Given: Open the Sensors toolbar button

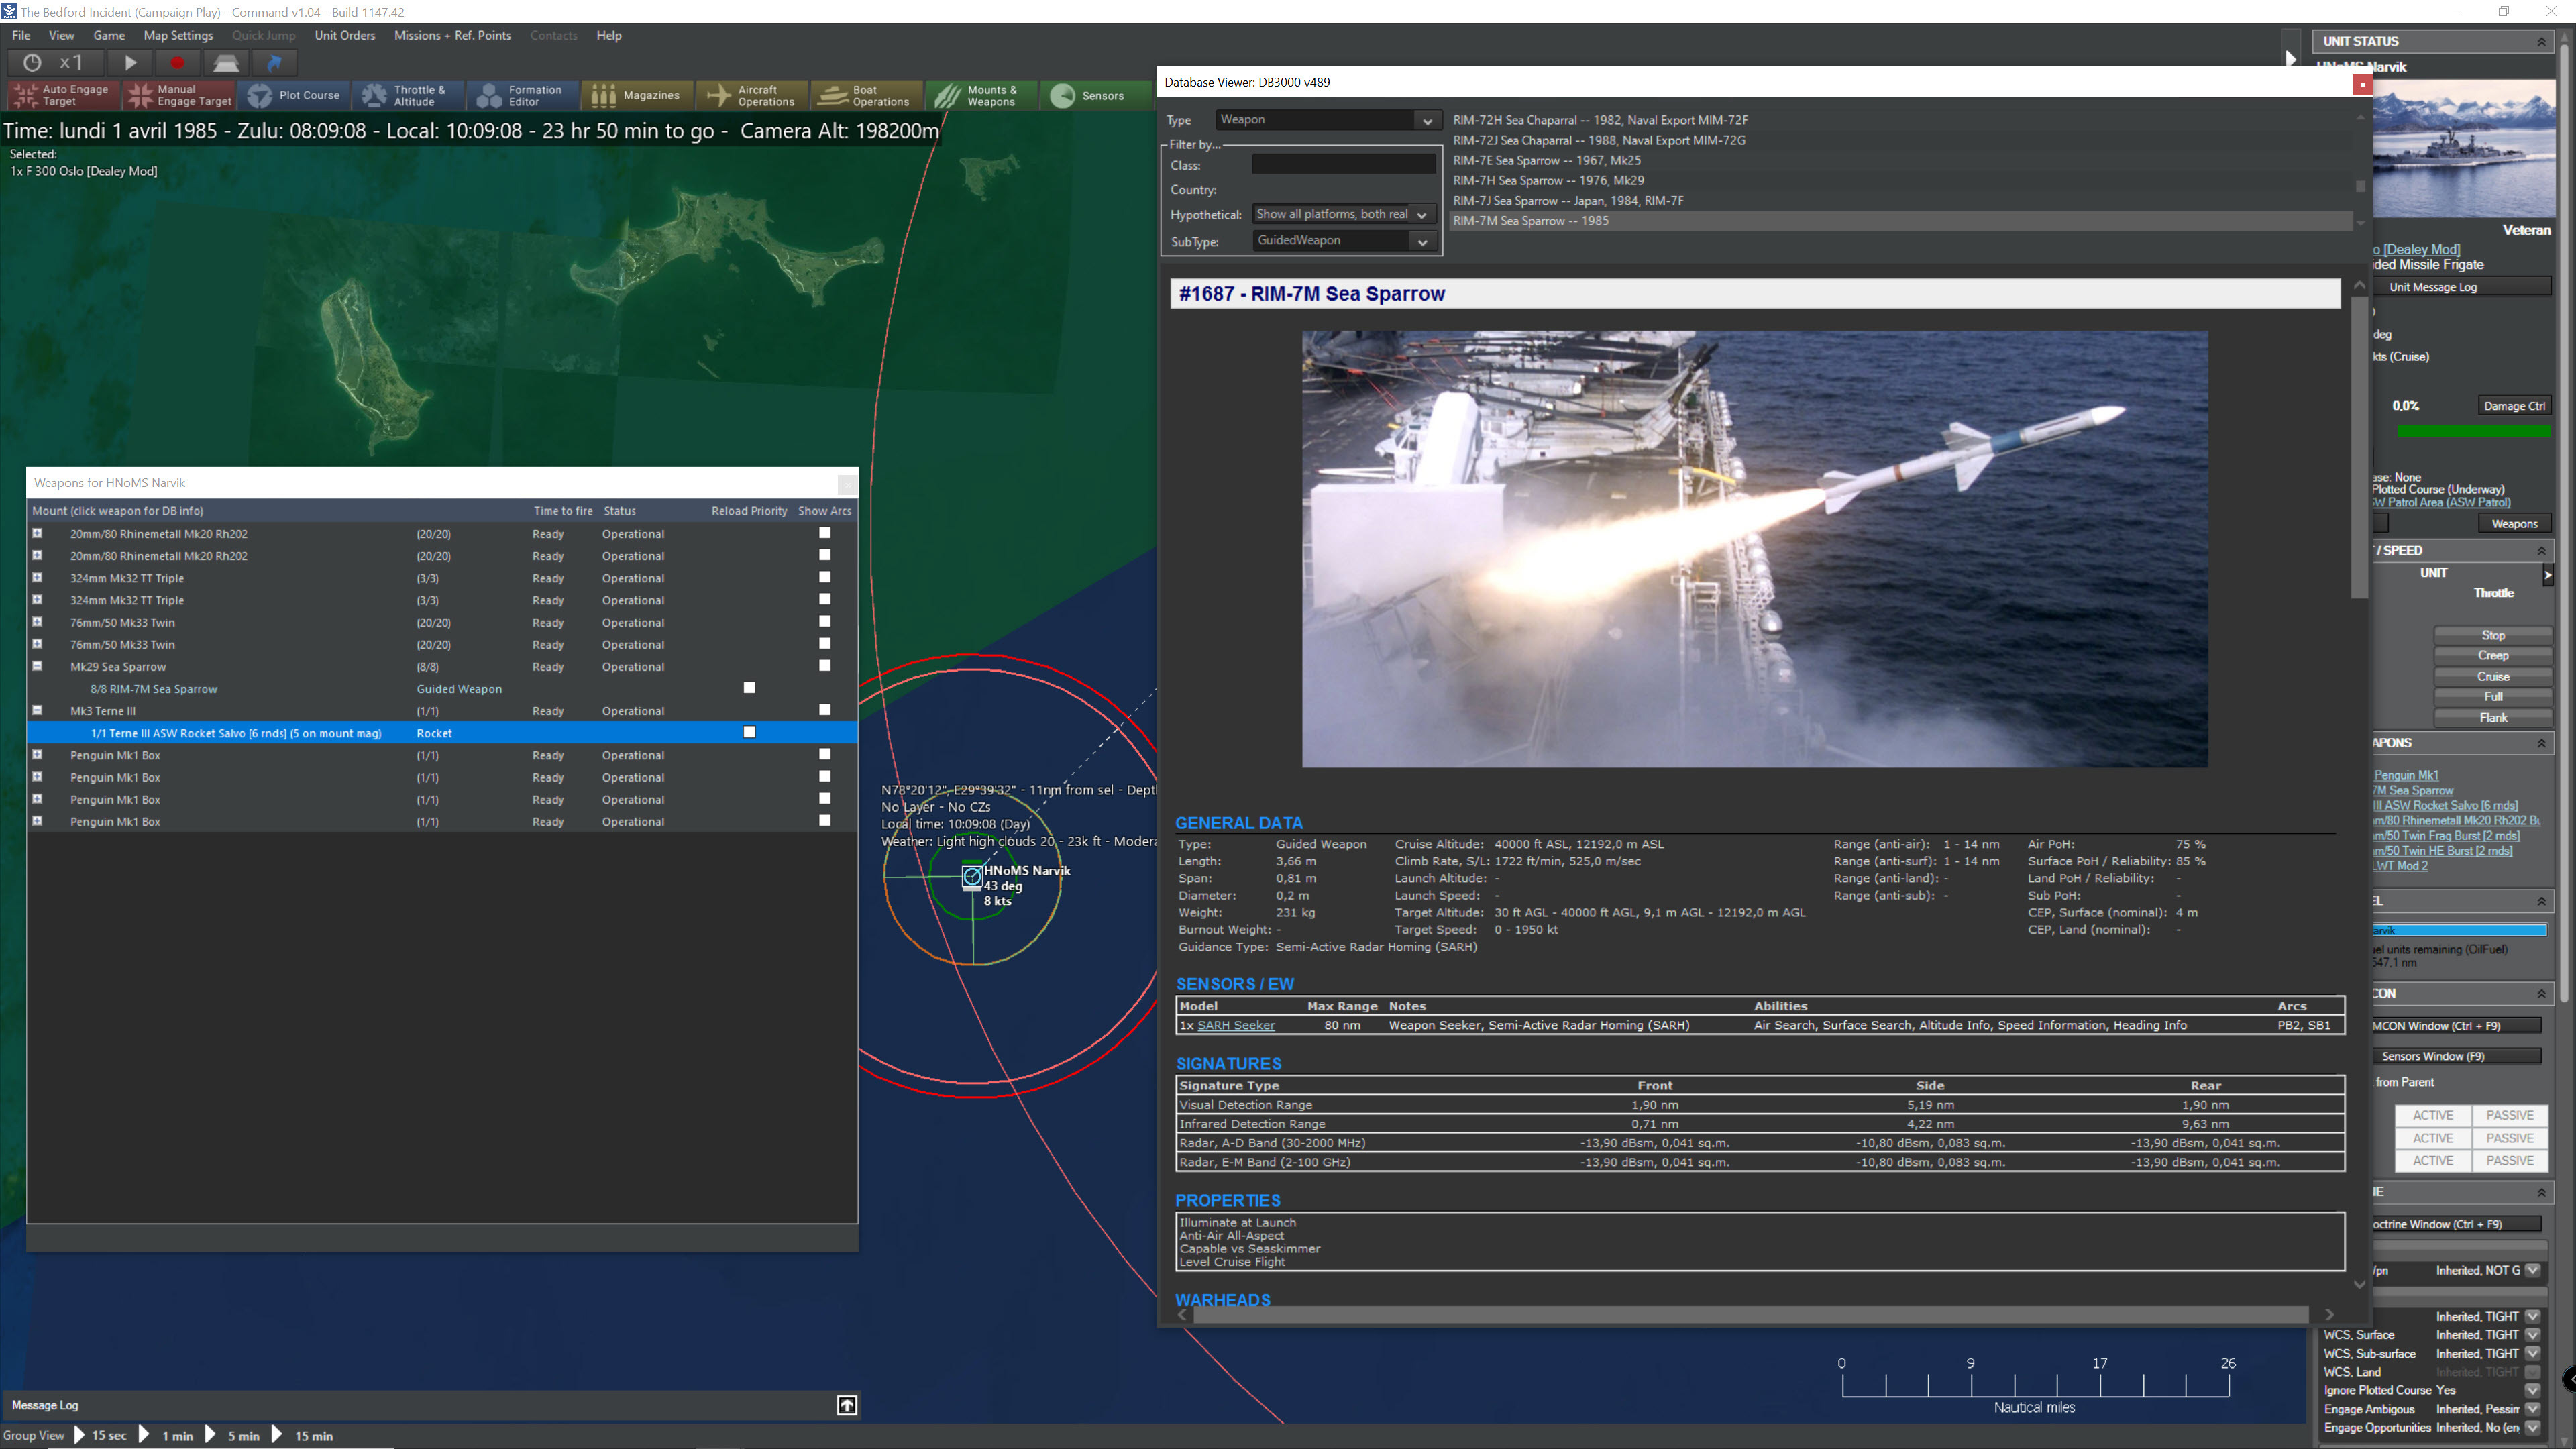Looking at the screenshot, I should (x=1063, y=96).
